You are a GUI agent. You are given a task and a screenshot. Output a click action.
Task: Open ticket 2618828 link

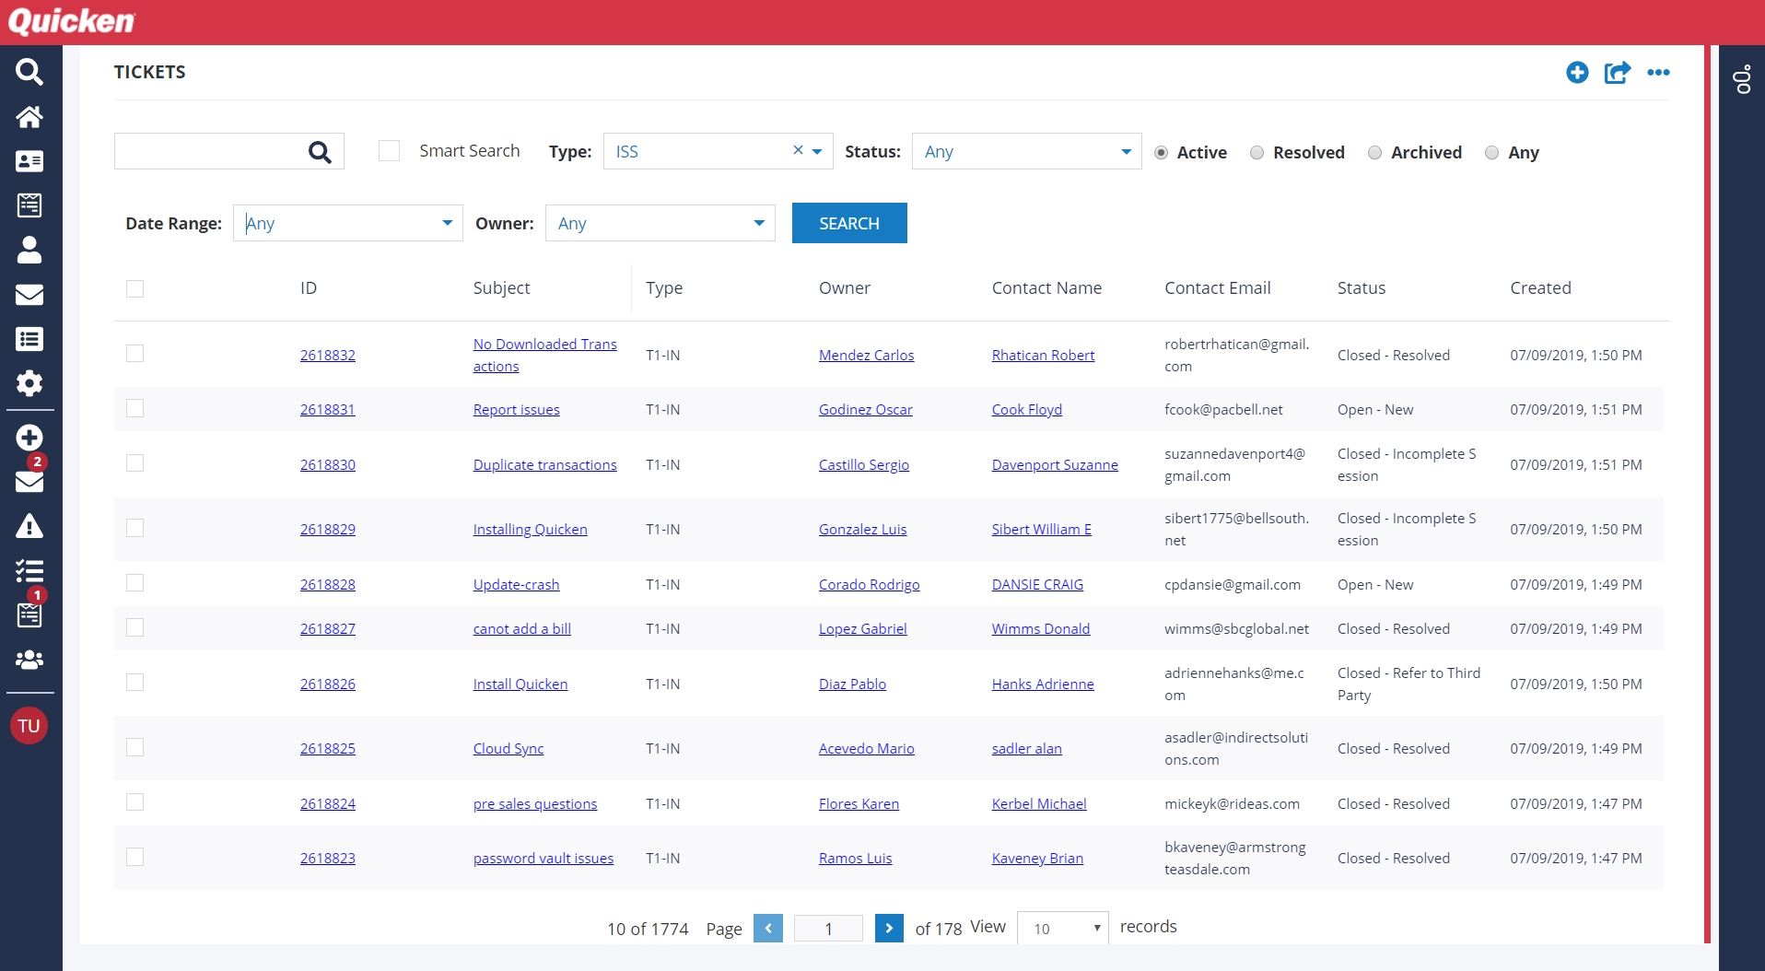click(327, 585)
